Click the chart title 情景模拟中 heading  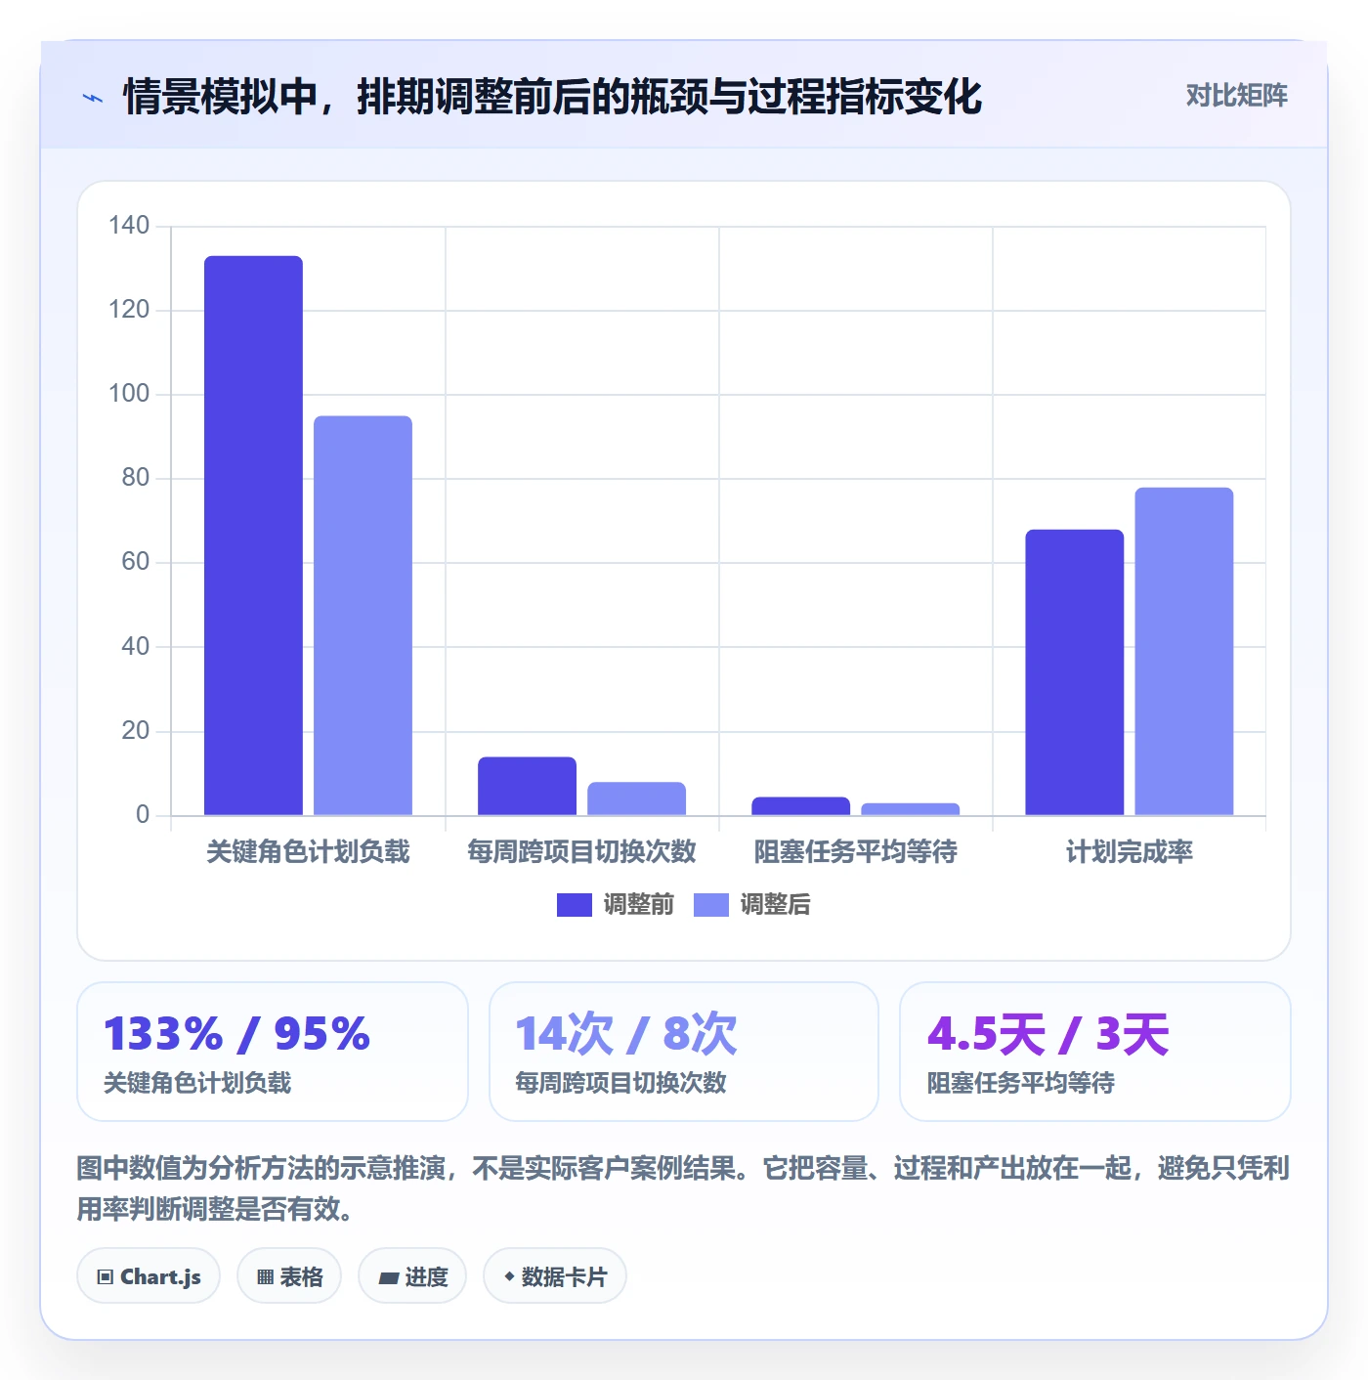[552, 97]
